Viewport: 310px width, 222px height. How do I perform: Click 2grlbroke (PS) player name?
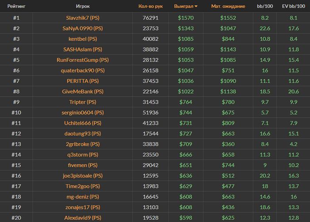tap(83, 144)
